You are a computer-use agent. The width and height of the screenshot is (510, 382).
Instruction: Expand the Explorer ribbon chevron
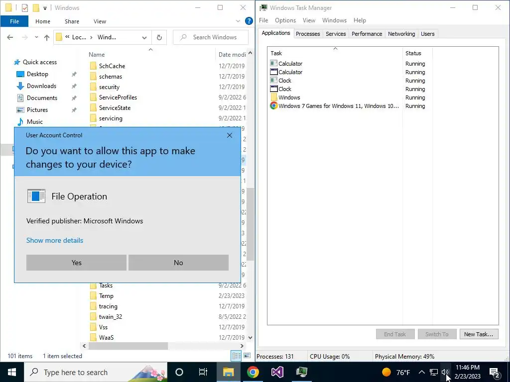[x=238, y=21]
